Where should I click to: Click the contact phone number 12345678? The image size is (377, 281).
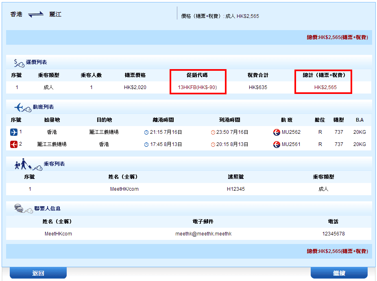click(x=333, y=234)
